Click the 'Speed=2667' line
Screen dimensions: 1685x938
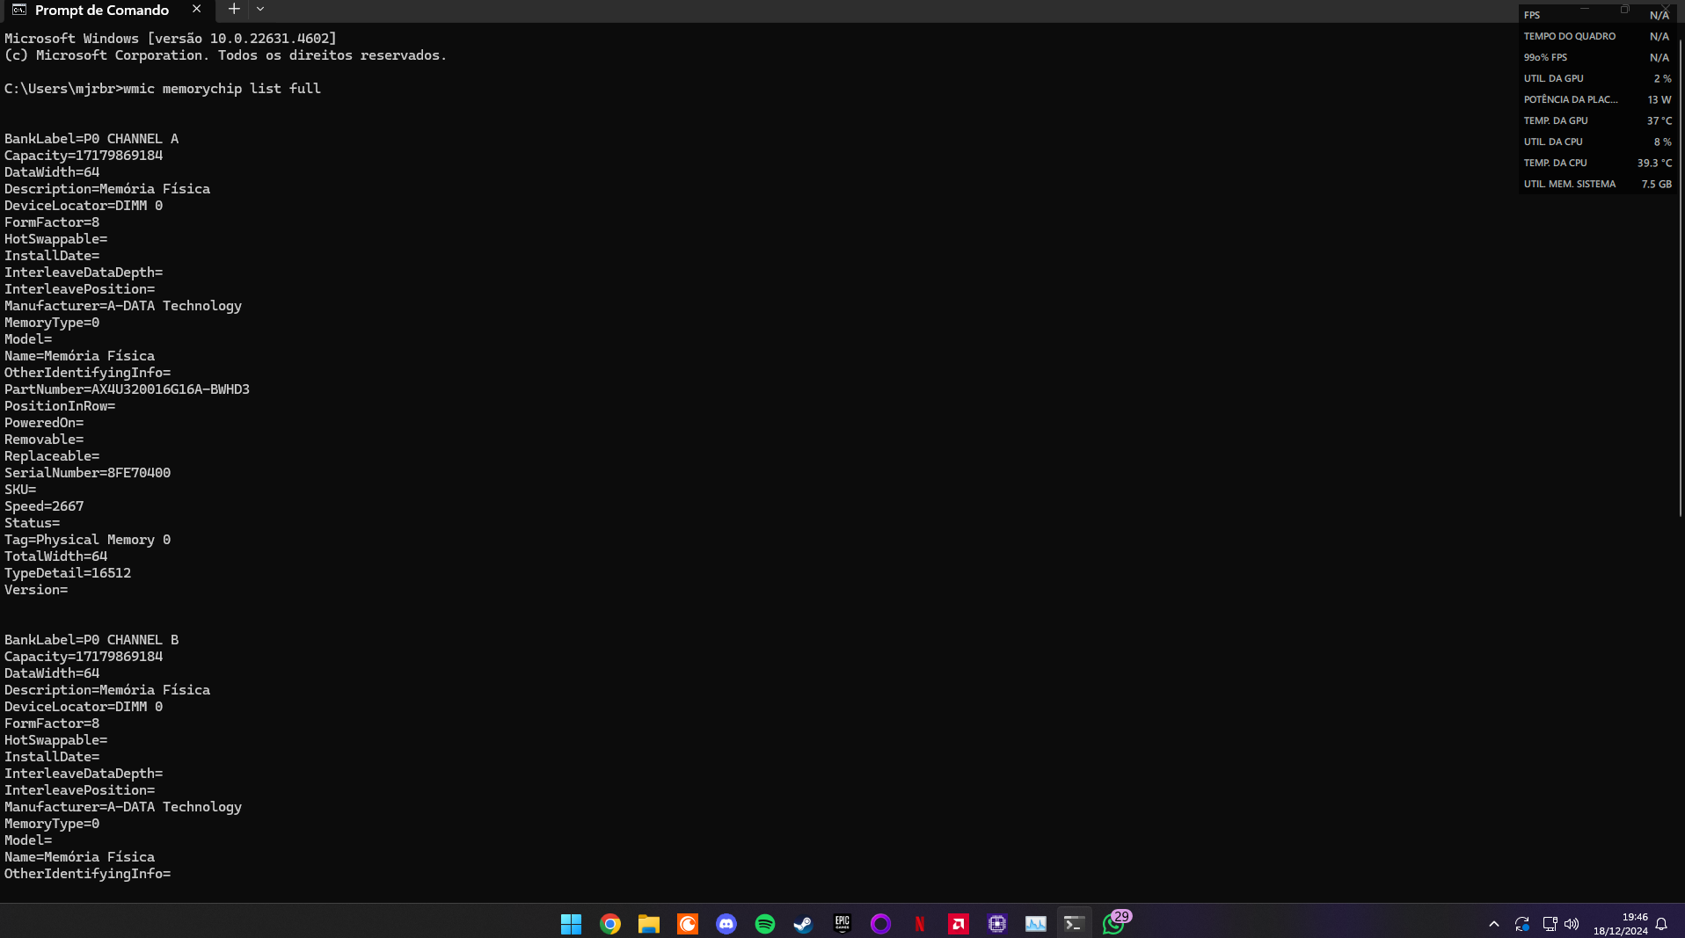pyautogui.click(x=44, y=506)
